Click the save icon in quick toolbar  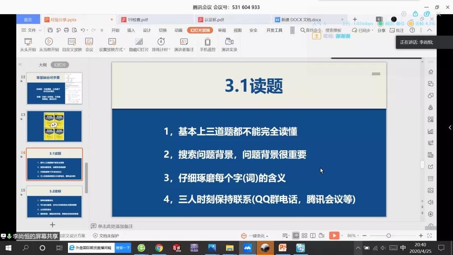(x=50, y=30)
